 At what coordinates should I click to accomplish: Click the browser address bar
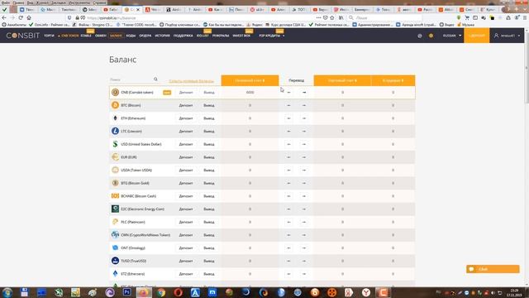(199, 17)
